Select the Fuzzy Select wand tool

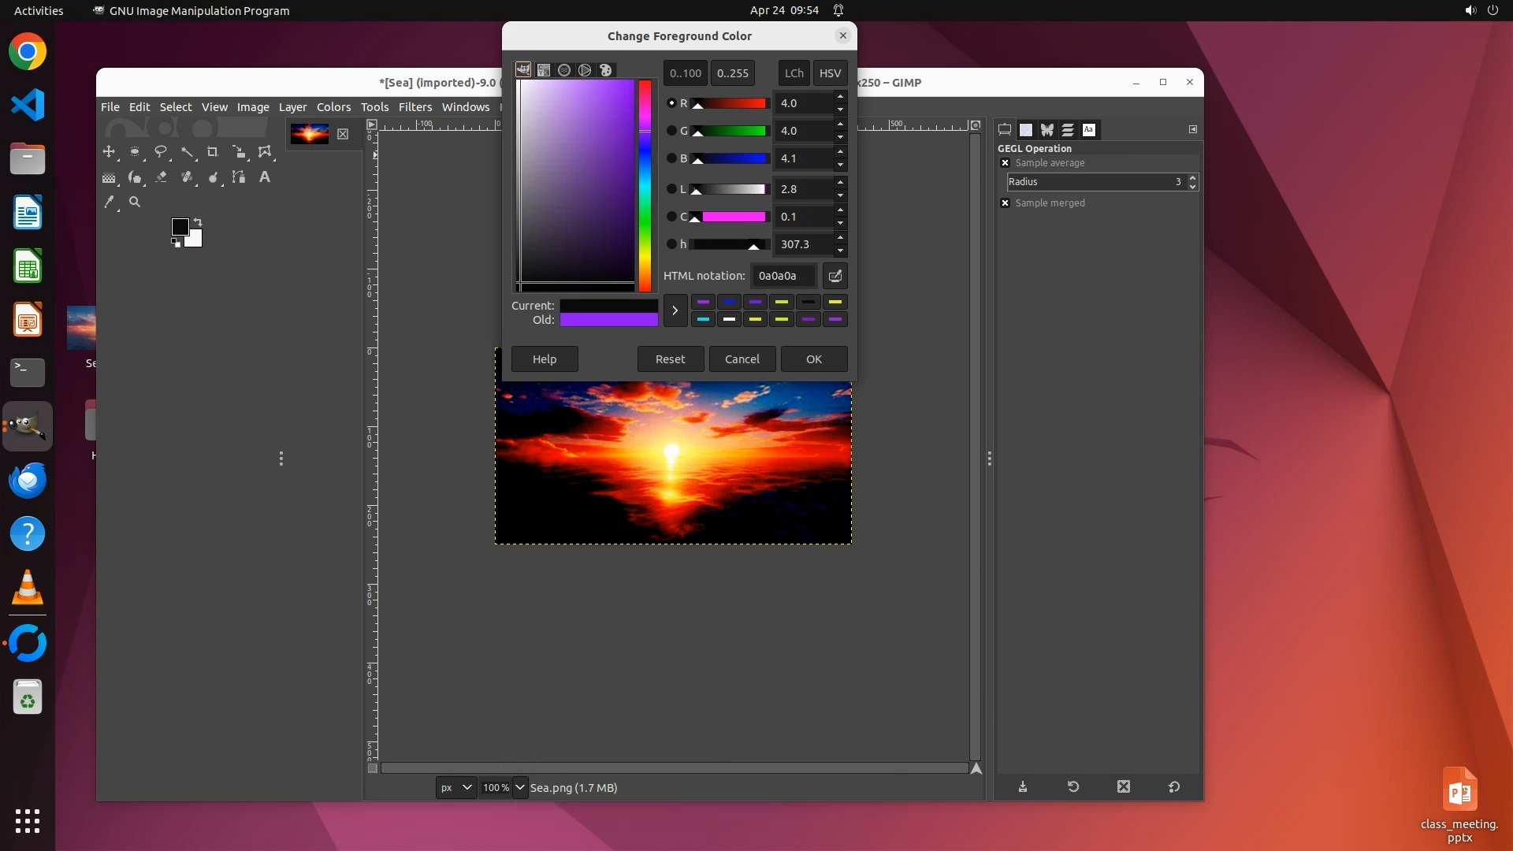pyautogui.click(x=187, y=151)
